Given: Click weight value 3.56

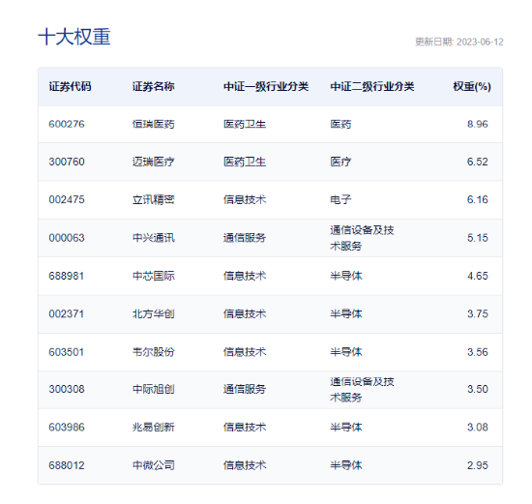Looking at the screenshot, I should click(478, 352).
